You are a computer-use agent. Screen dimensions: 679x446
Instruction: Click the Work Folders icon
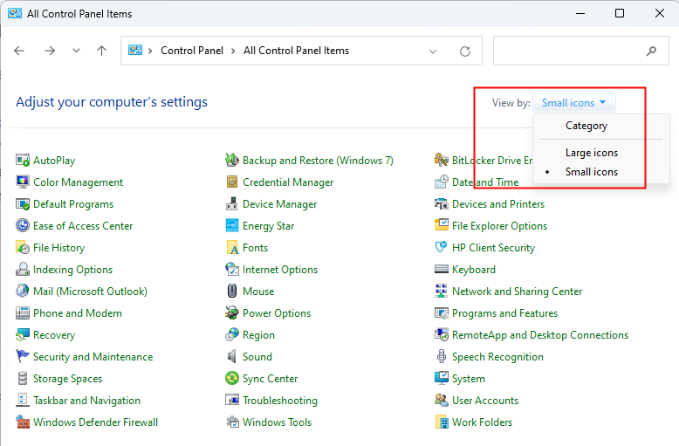point(442,422)
